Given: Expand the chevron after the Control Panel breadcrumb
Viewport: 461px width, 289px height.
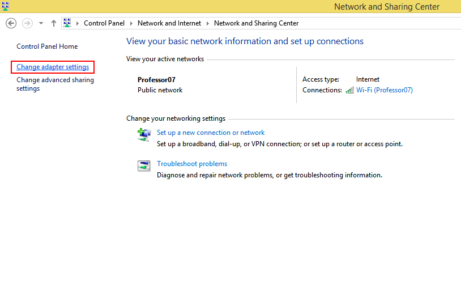Looking at the screenshot, I should tap(131, 24).
